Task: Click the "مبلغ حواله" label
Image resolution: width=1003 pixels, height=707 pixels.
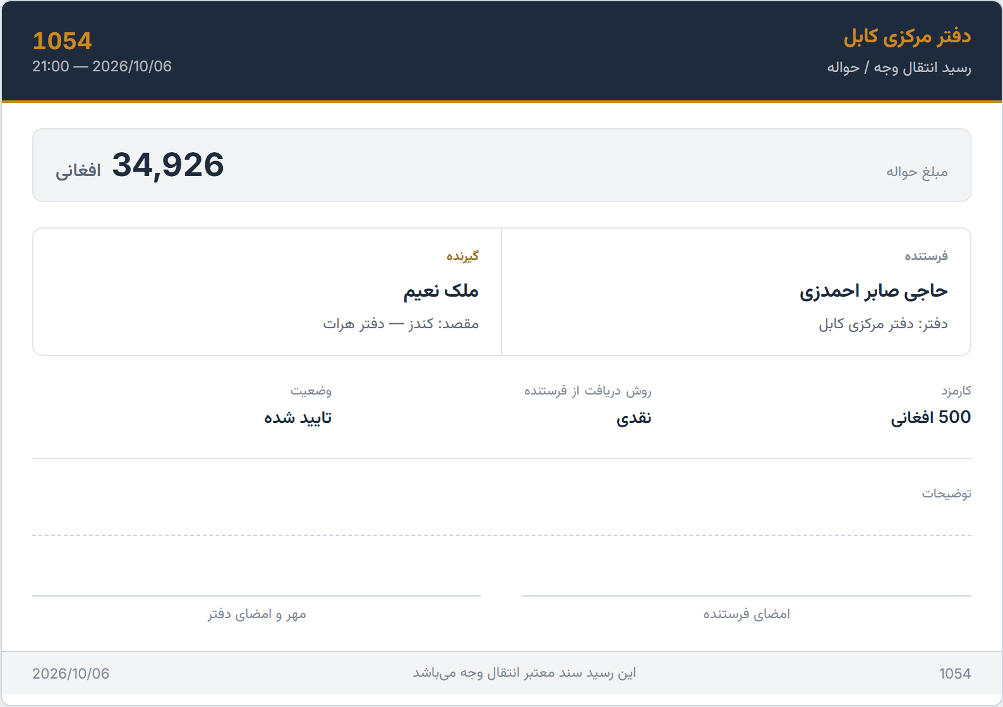Action: pos(916,172)
